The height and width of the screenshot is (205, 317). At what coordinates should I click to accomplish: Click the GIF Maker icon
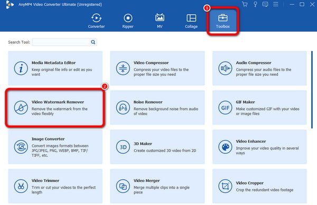tap(225, 108)
